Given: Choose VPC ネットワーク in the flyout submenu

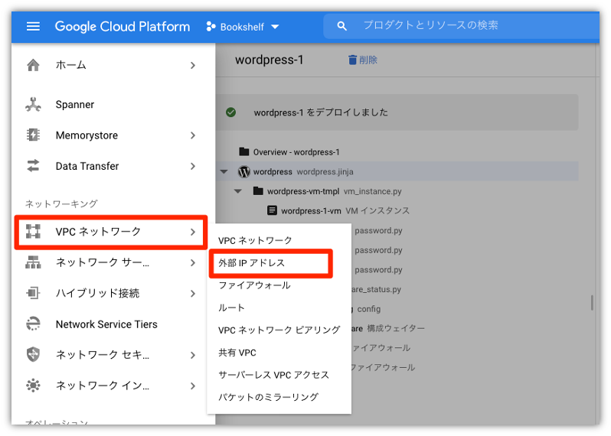Looking at the screenshot, I should tap(255, 241).
